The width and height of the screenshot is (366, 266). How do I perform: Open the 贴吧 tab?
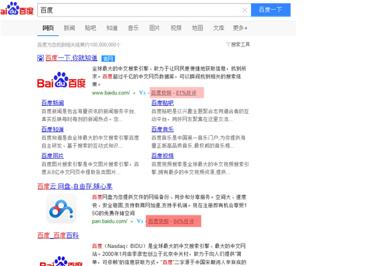pyautogui.click(x=91, y=28)
